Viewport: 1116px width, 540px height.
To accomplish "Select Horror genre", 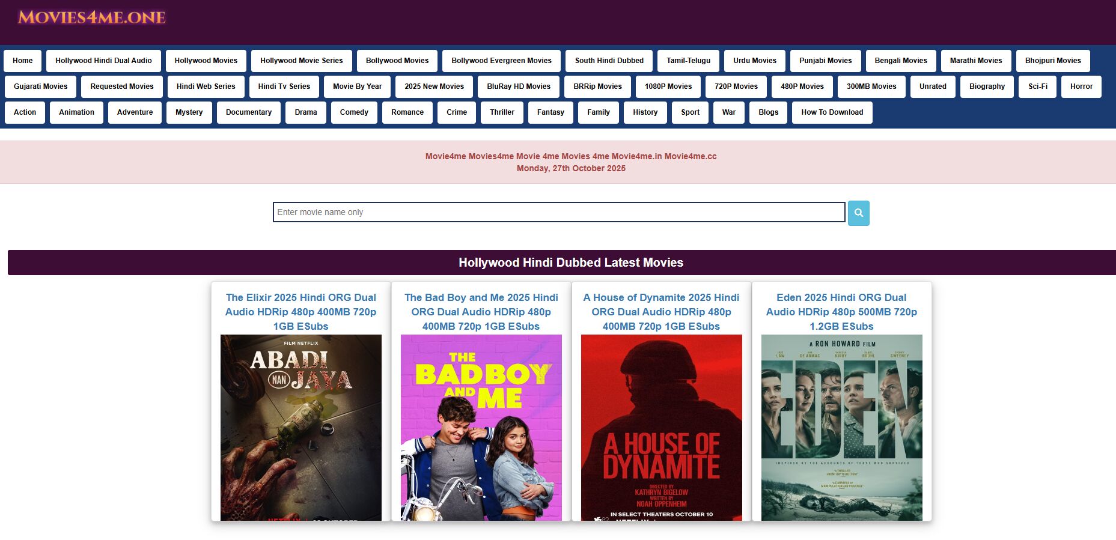I will [x=1082, y=86].
